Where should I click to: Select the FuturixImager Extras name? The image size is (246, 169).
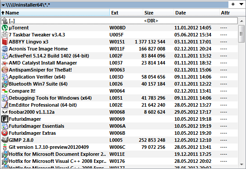click(x=33, y=133)
